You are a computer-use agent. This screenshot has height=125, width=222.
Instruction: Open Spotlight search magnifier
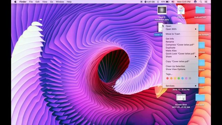(201, 2)
